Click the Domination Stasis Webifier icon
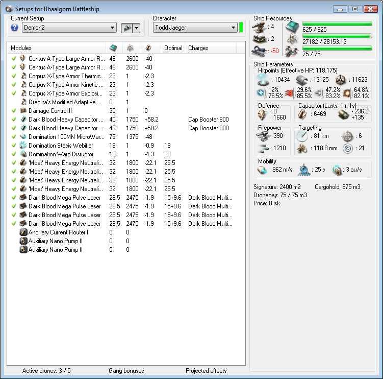The width and height of the screenshot is (383, 379). pyautogui.click(x=23, y=146)
